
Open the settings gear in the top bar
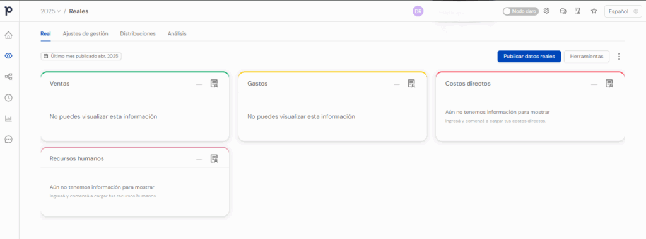(x=547, y=11)
